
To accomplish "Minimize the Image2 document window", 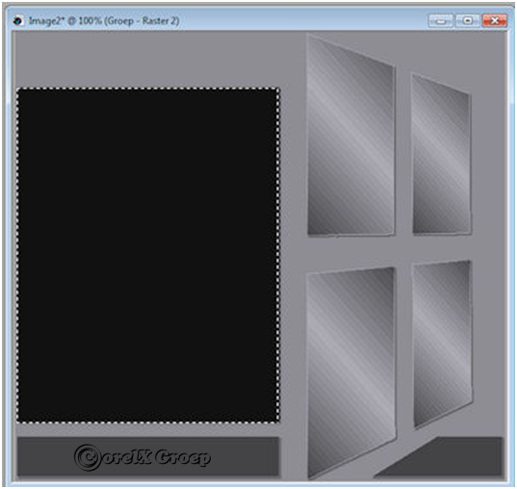I will pos(441,21).
